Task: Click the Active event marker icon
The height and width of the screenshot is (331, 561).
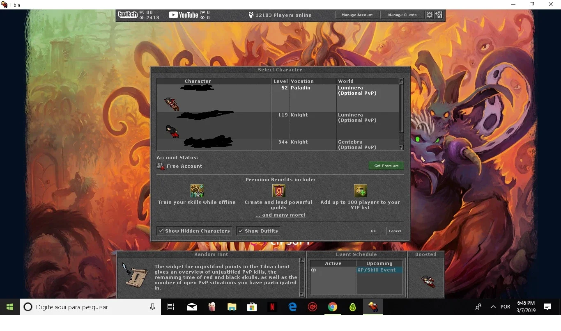Action: [314, 270]
